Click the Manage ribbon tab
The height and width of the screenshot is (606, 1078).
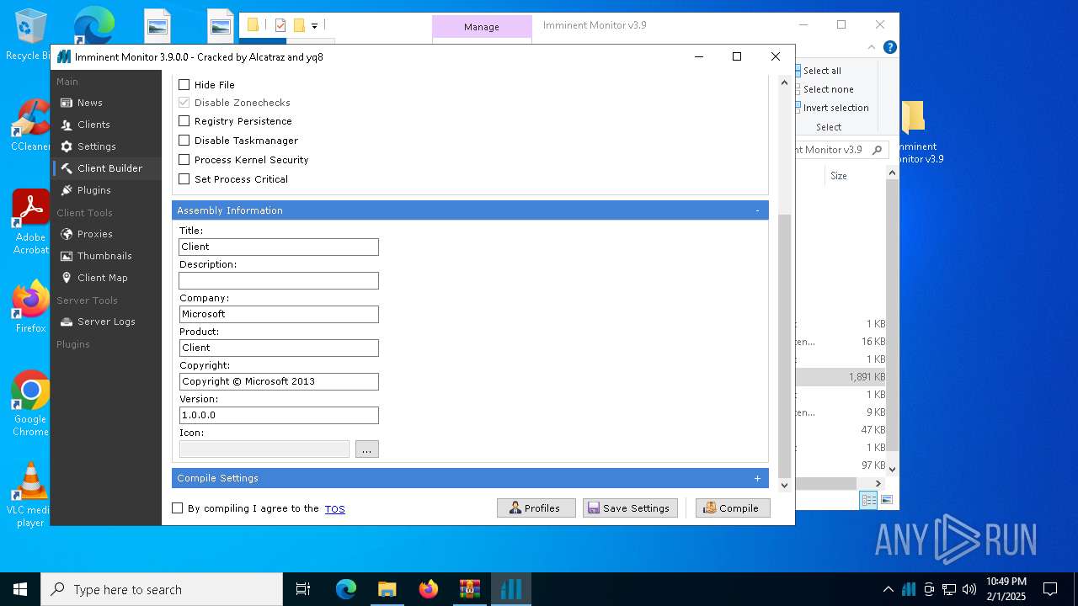482,27
